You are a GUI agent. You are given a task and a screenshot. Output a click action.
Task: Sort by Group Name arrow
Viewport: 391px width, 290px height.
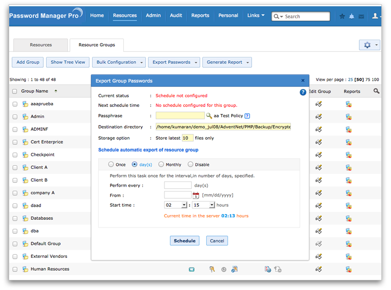click(56, 91)
